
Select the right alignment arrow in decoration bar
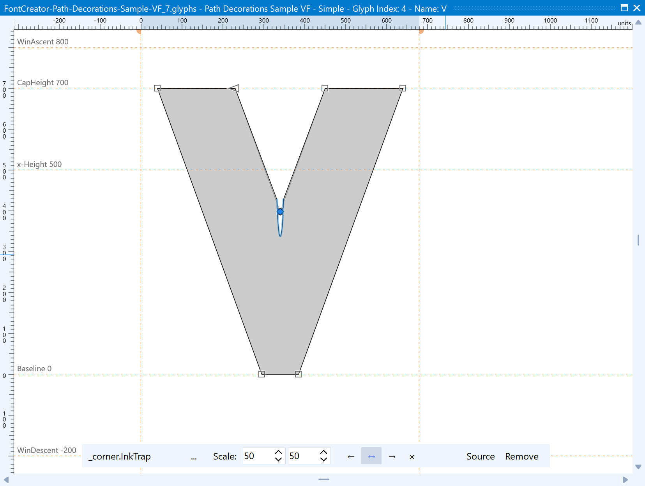point(392,456)
